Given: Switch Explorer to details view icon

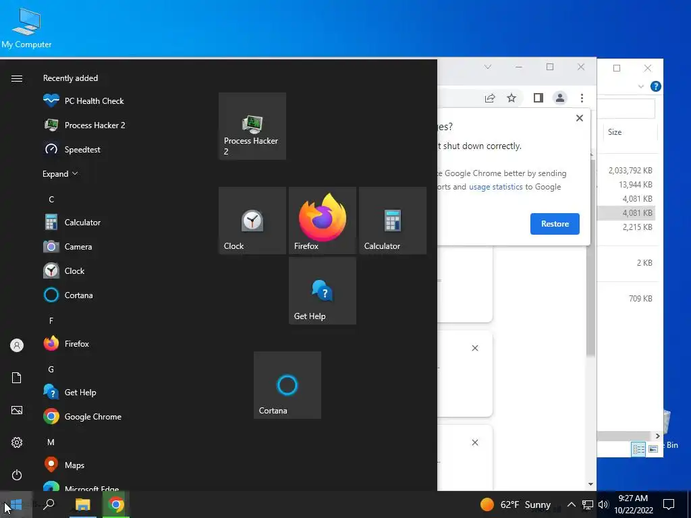Looking at the screenshot, I should (x=638, y=449).
